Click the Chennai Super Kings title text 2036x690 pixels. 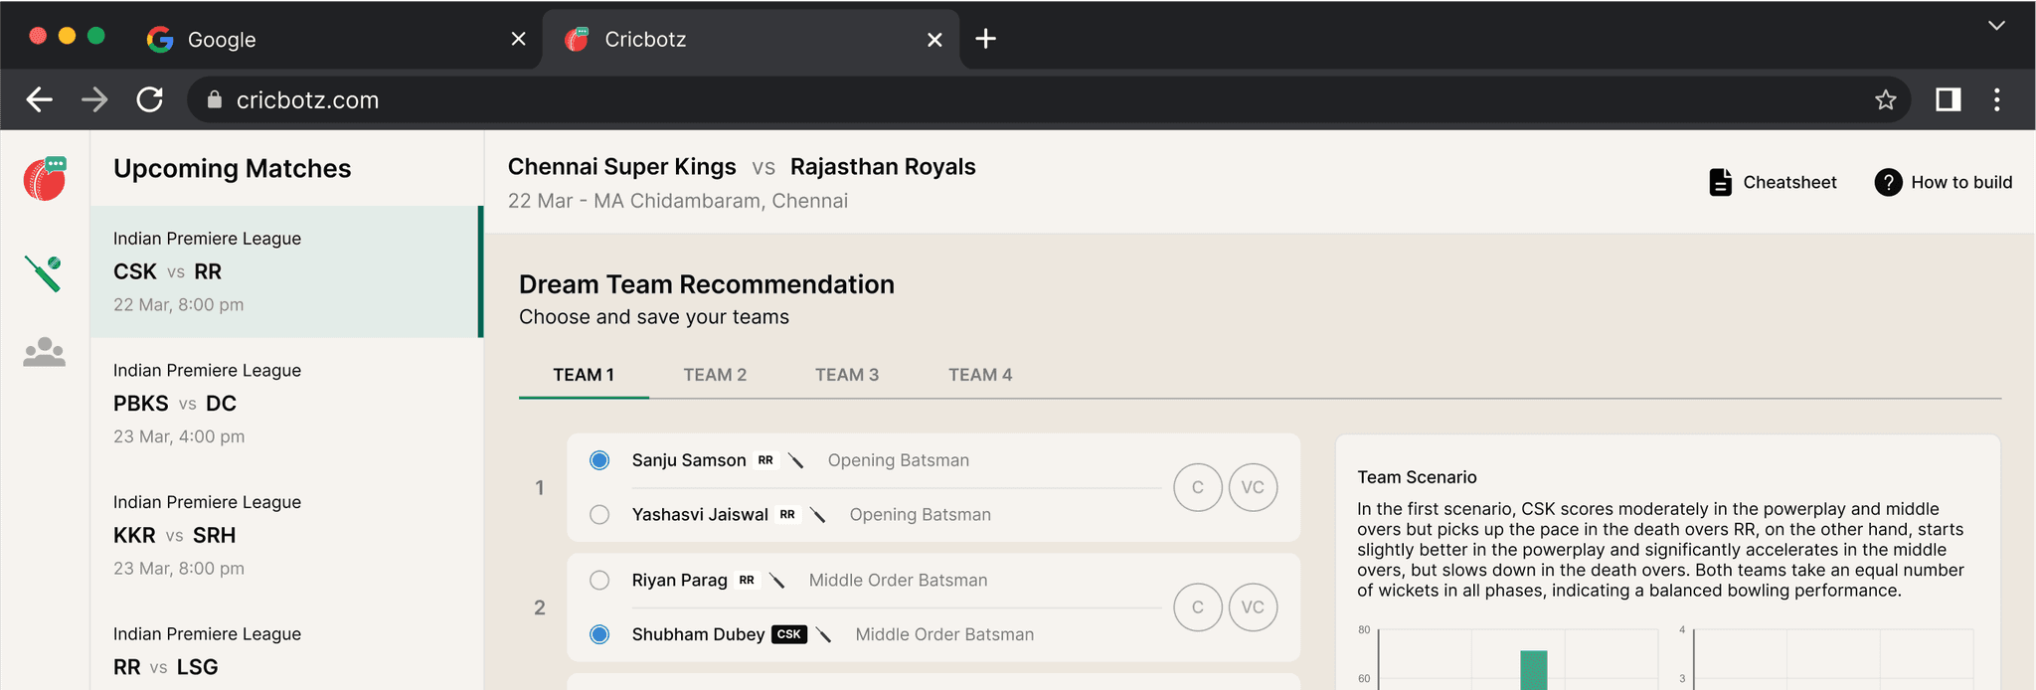[622, 167]
